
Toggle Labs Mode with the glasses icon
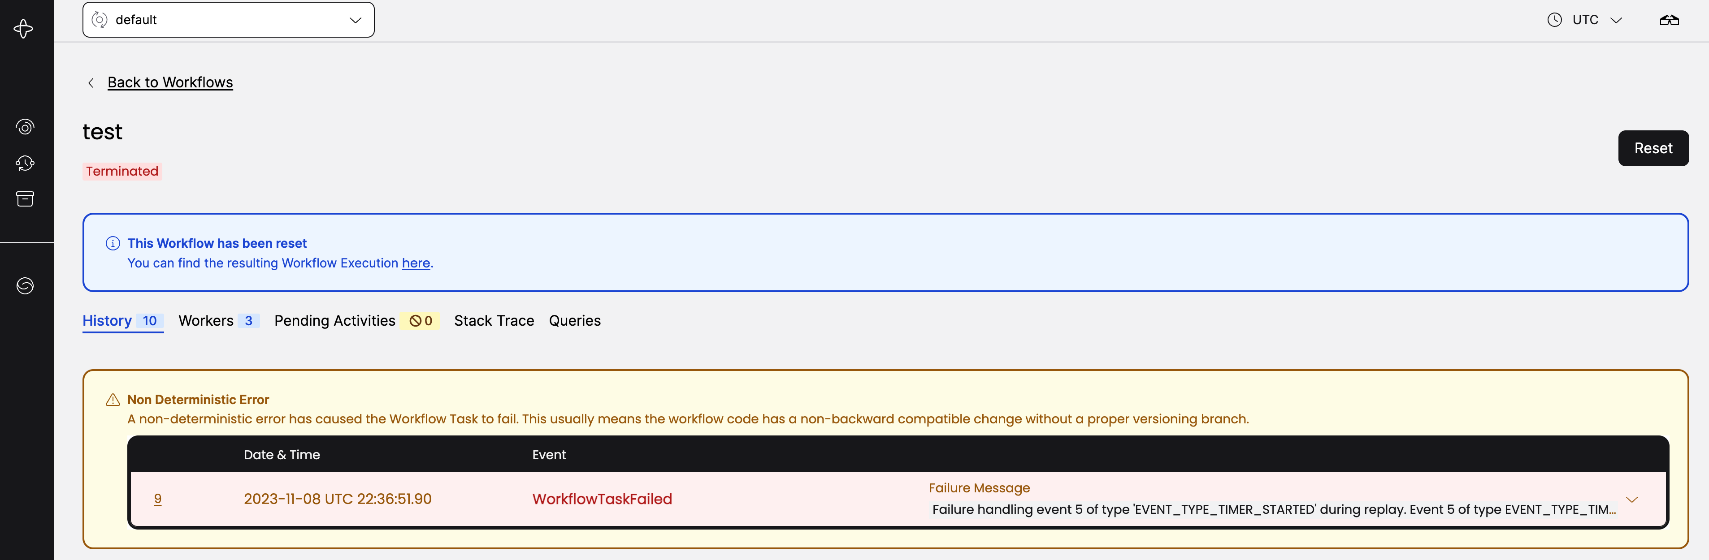pyautogui.click(x=1669, y=19)
